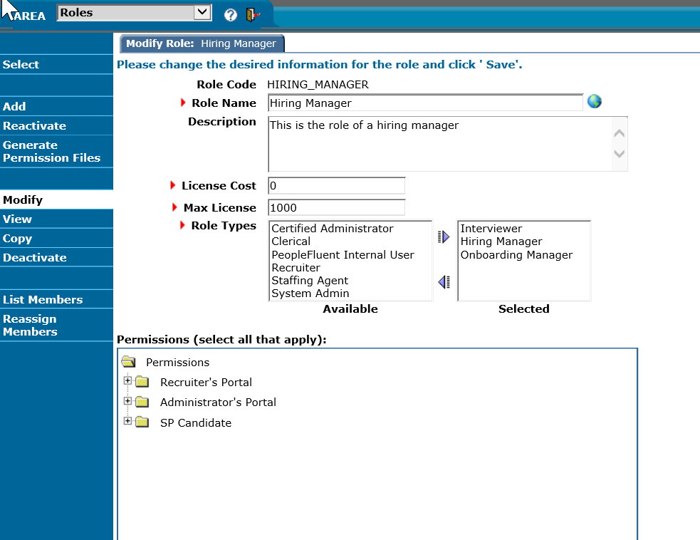Expand the Recruiter's Portal tree node
The image size is (700, 540).
tap(127, 380)
